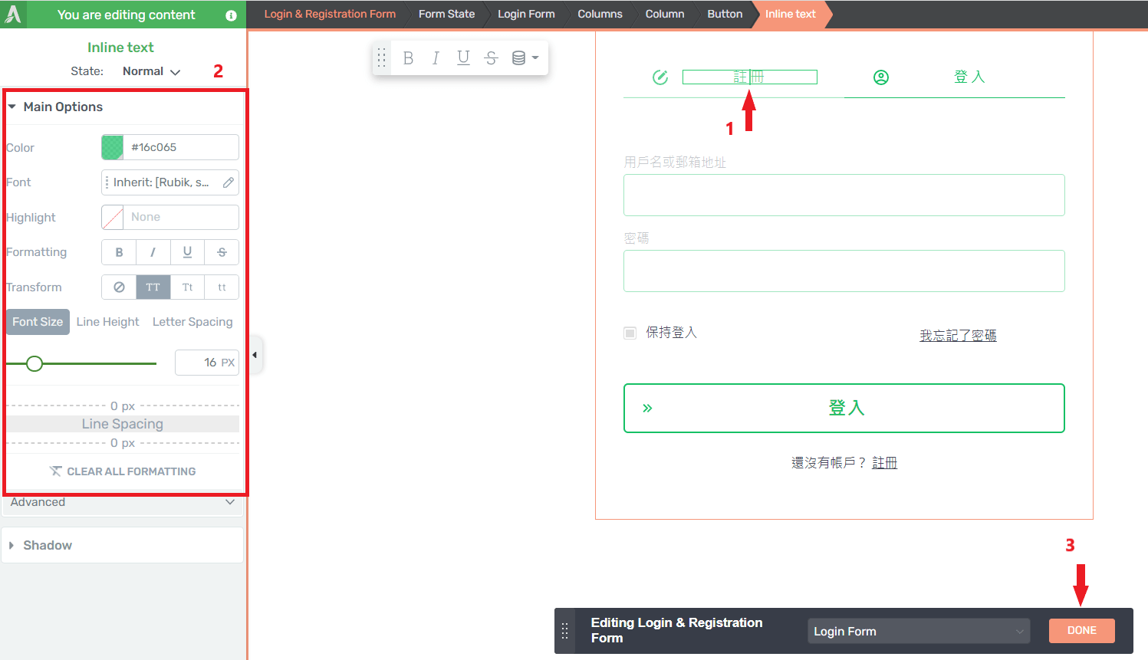
Task: Toggle Underline in Formatting row
Action: [x=188, y=252]
